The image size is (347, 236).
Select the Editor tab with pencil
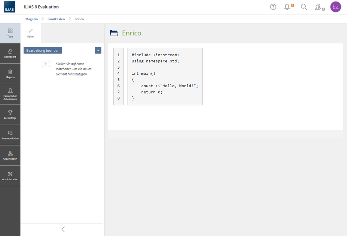click(x=30, y=33)
